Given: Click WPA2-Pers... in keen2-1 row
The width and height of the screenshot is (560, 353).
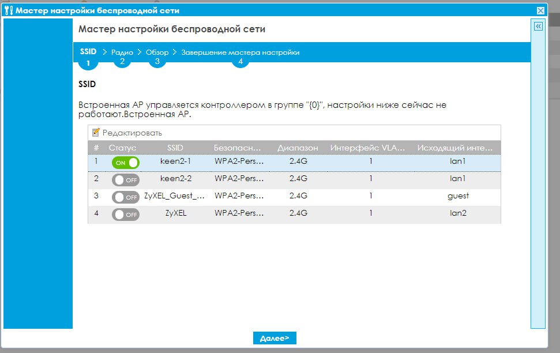Looking at the screenshot, I should point(239,161).
